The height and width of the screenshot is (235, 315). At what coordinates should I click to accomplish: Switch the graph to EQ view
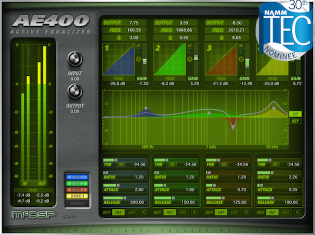tap(294, 114)
